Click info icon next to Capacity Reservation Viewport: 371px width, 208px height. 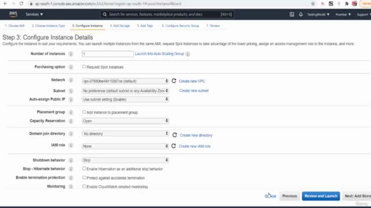click(x=71, y=121)
